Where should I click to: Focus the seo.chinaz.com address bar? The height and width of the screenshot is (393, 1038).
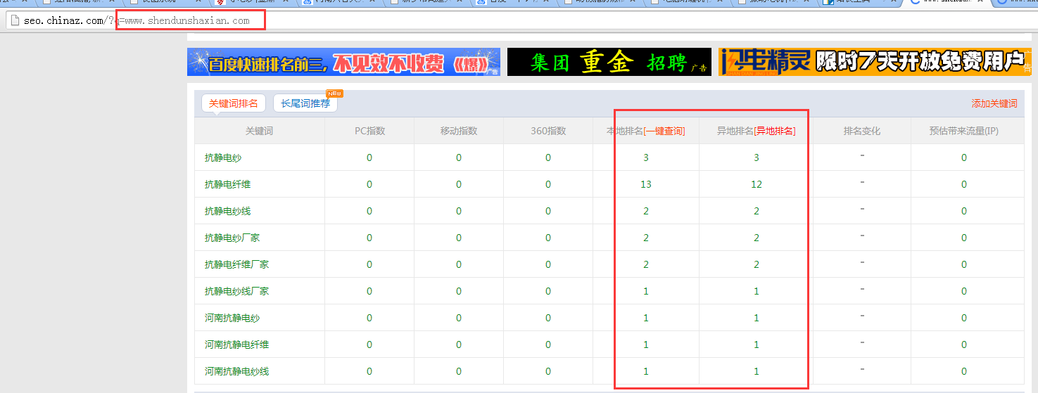click(x=521, y=20)
